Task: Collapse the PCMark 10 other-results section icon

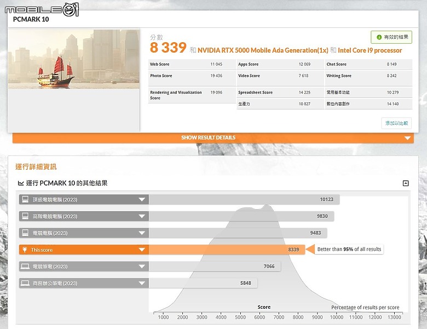Action: pos(406,183)
